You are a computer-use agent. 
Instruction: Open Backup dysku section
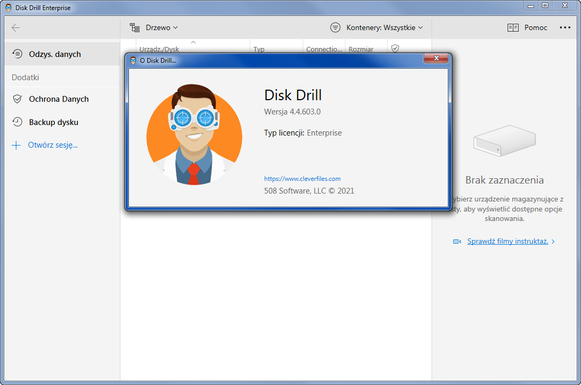click(54, 122)
